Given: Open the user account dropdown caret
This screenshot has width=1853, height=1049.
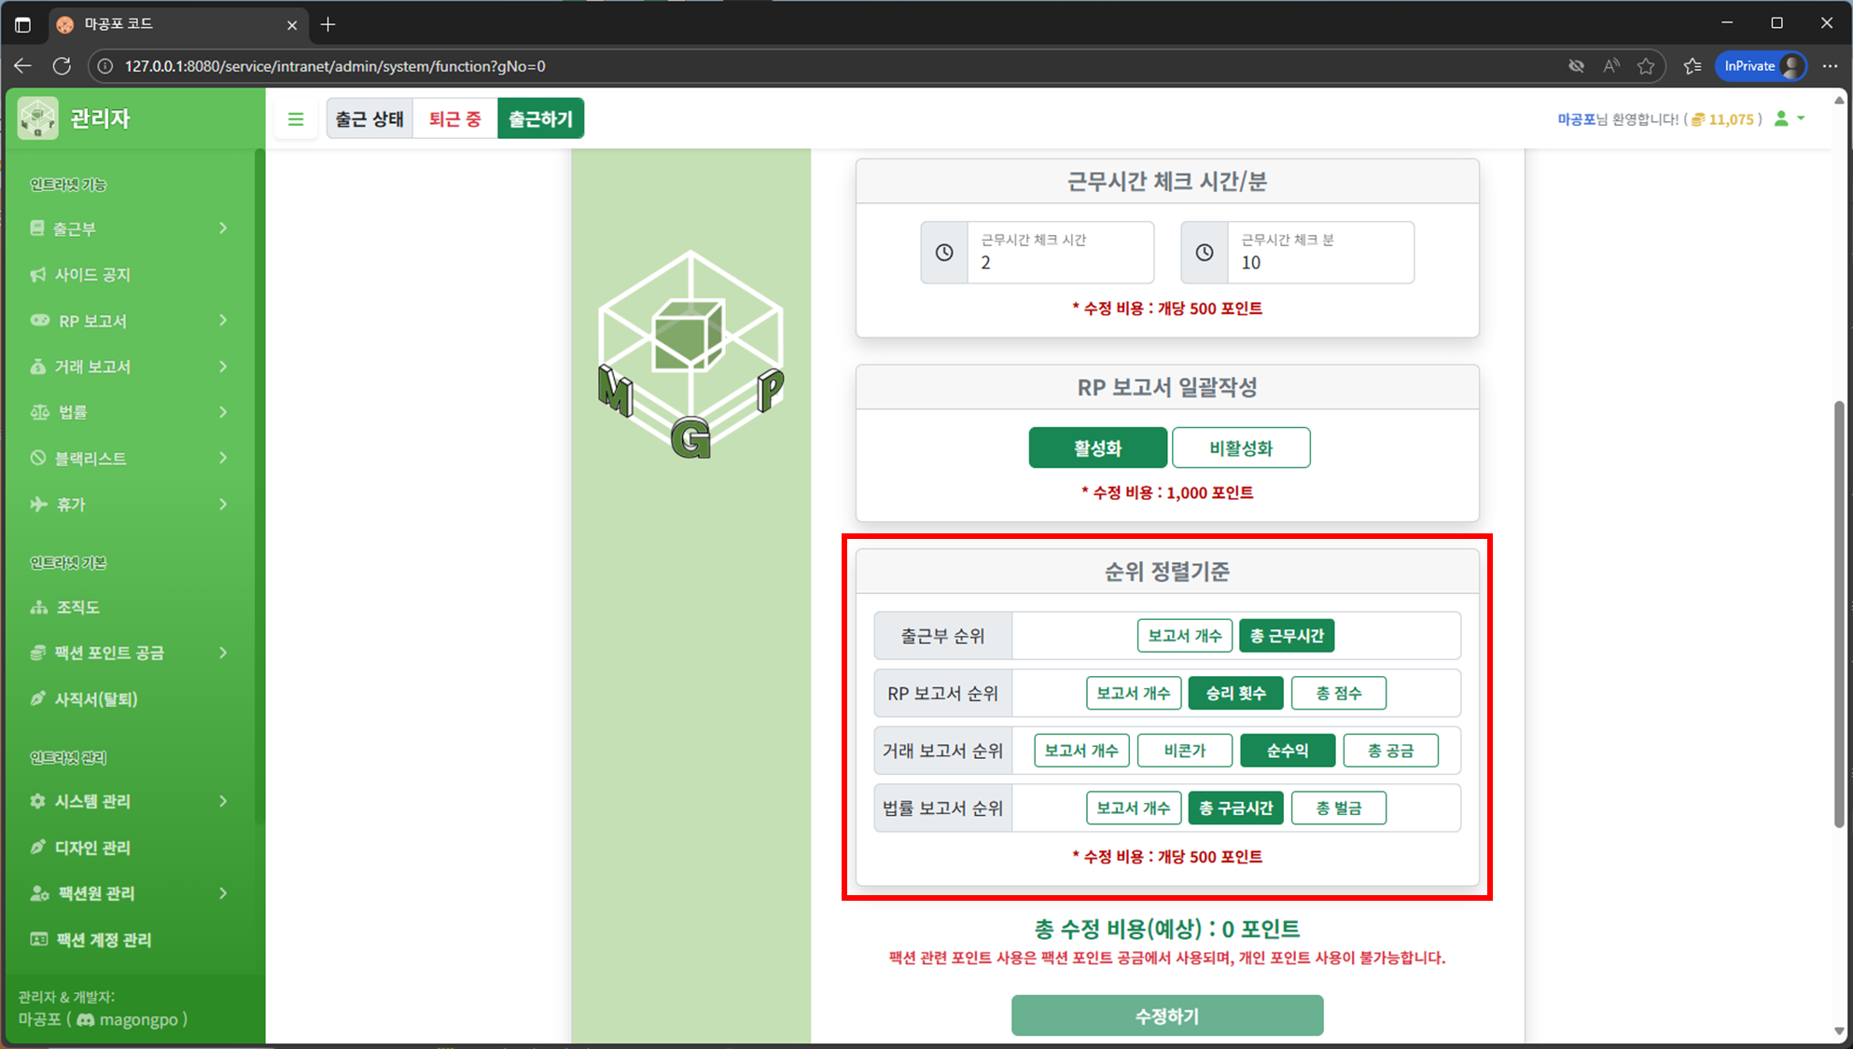Looking at the screenshot, I should (x=1801, y=118).
